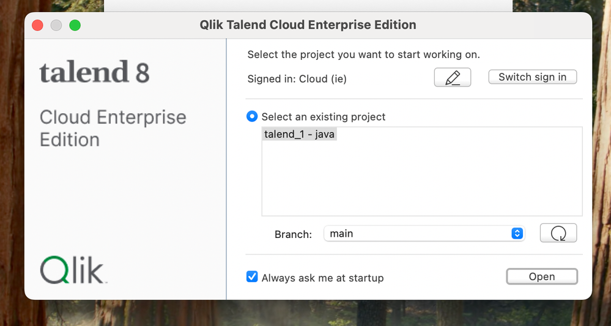611x326 pixels.
Task: Select the talend_1 - java project
Action: click(x=299, y=135)
